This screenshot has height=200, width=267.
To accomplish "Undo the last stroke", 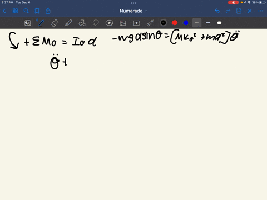I will pos(217,11).
